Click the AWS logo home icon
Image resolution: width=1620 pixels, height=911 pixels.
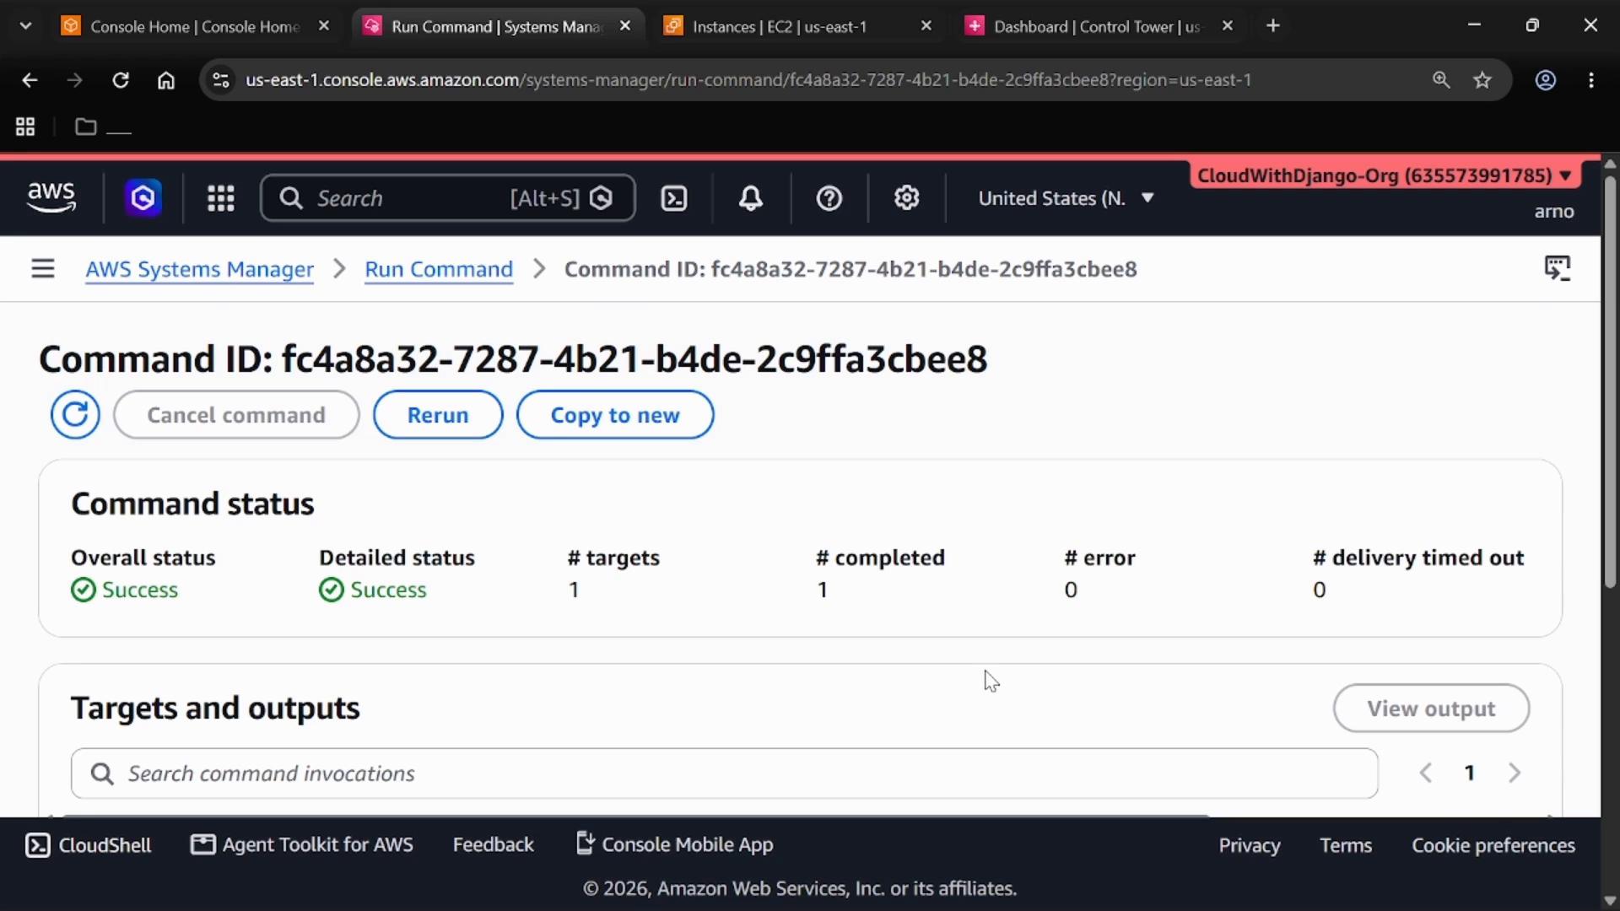(51, 197)
